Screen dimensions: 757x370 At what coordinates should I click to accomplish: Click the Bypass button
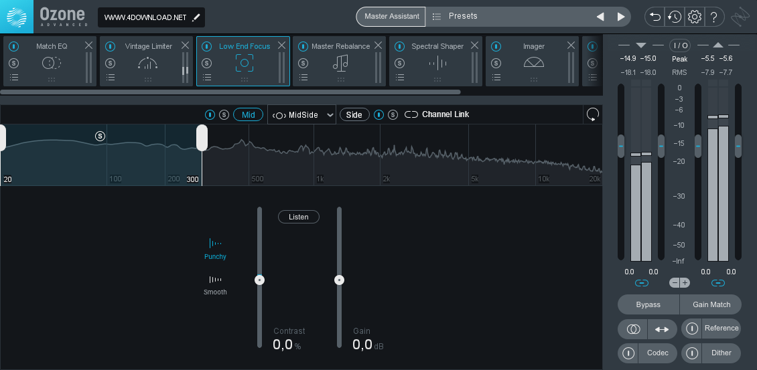click(x=648, y=304)
